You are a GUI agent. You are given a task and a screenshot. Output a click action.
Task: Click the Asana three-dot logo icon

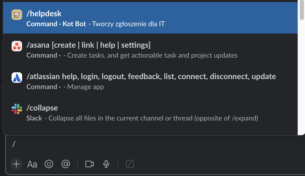tap(17, 46)
